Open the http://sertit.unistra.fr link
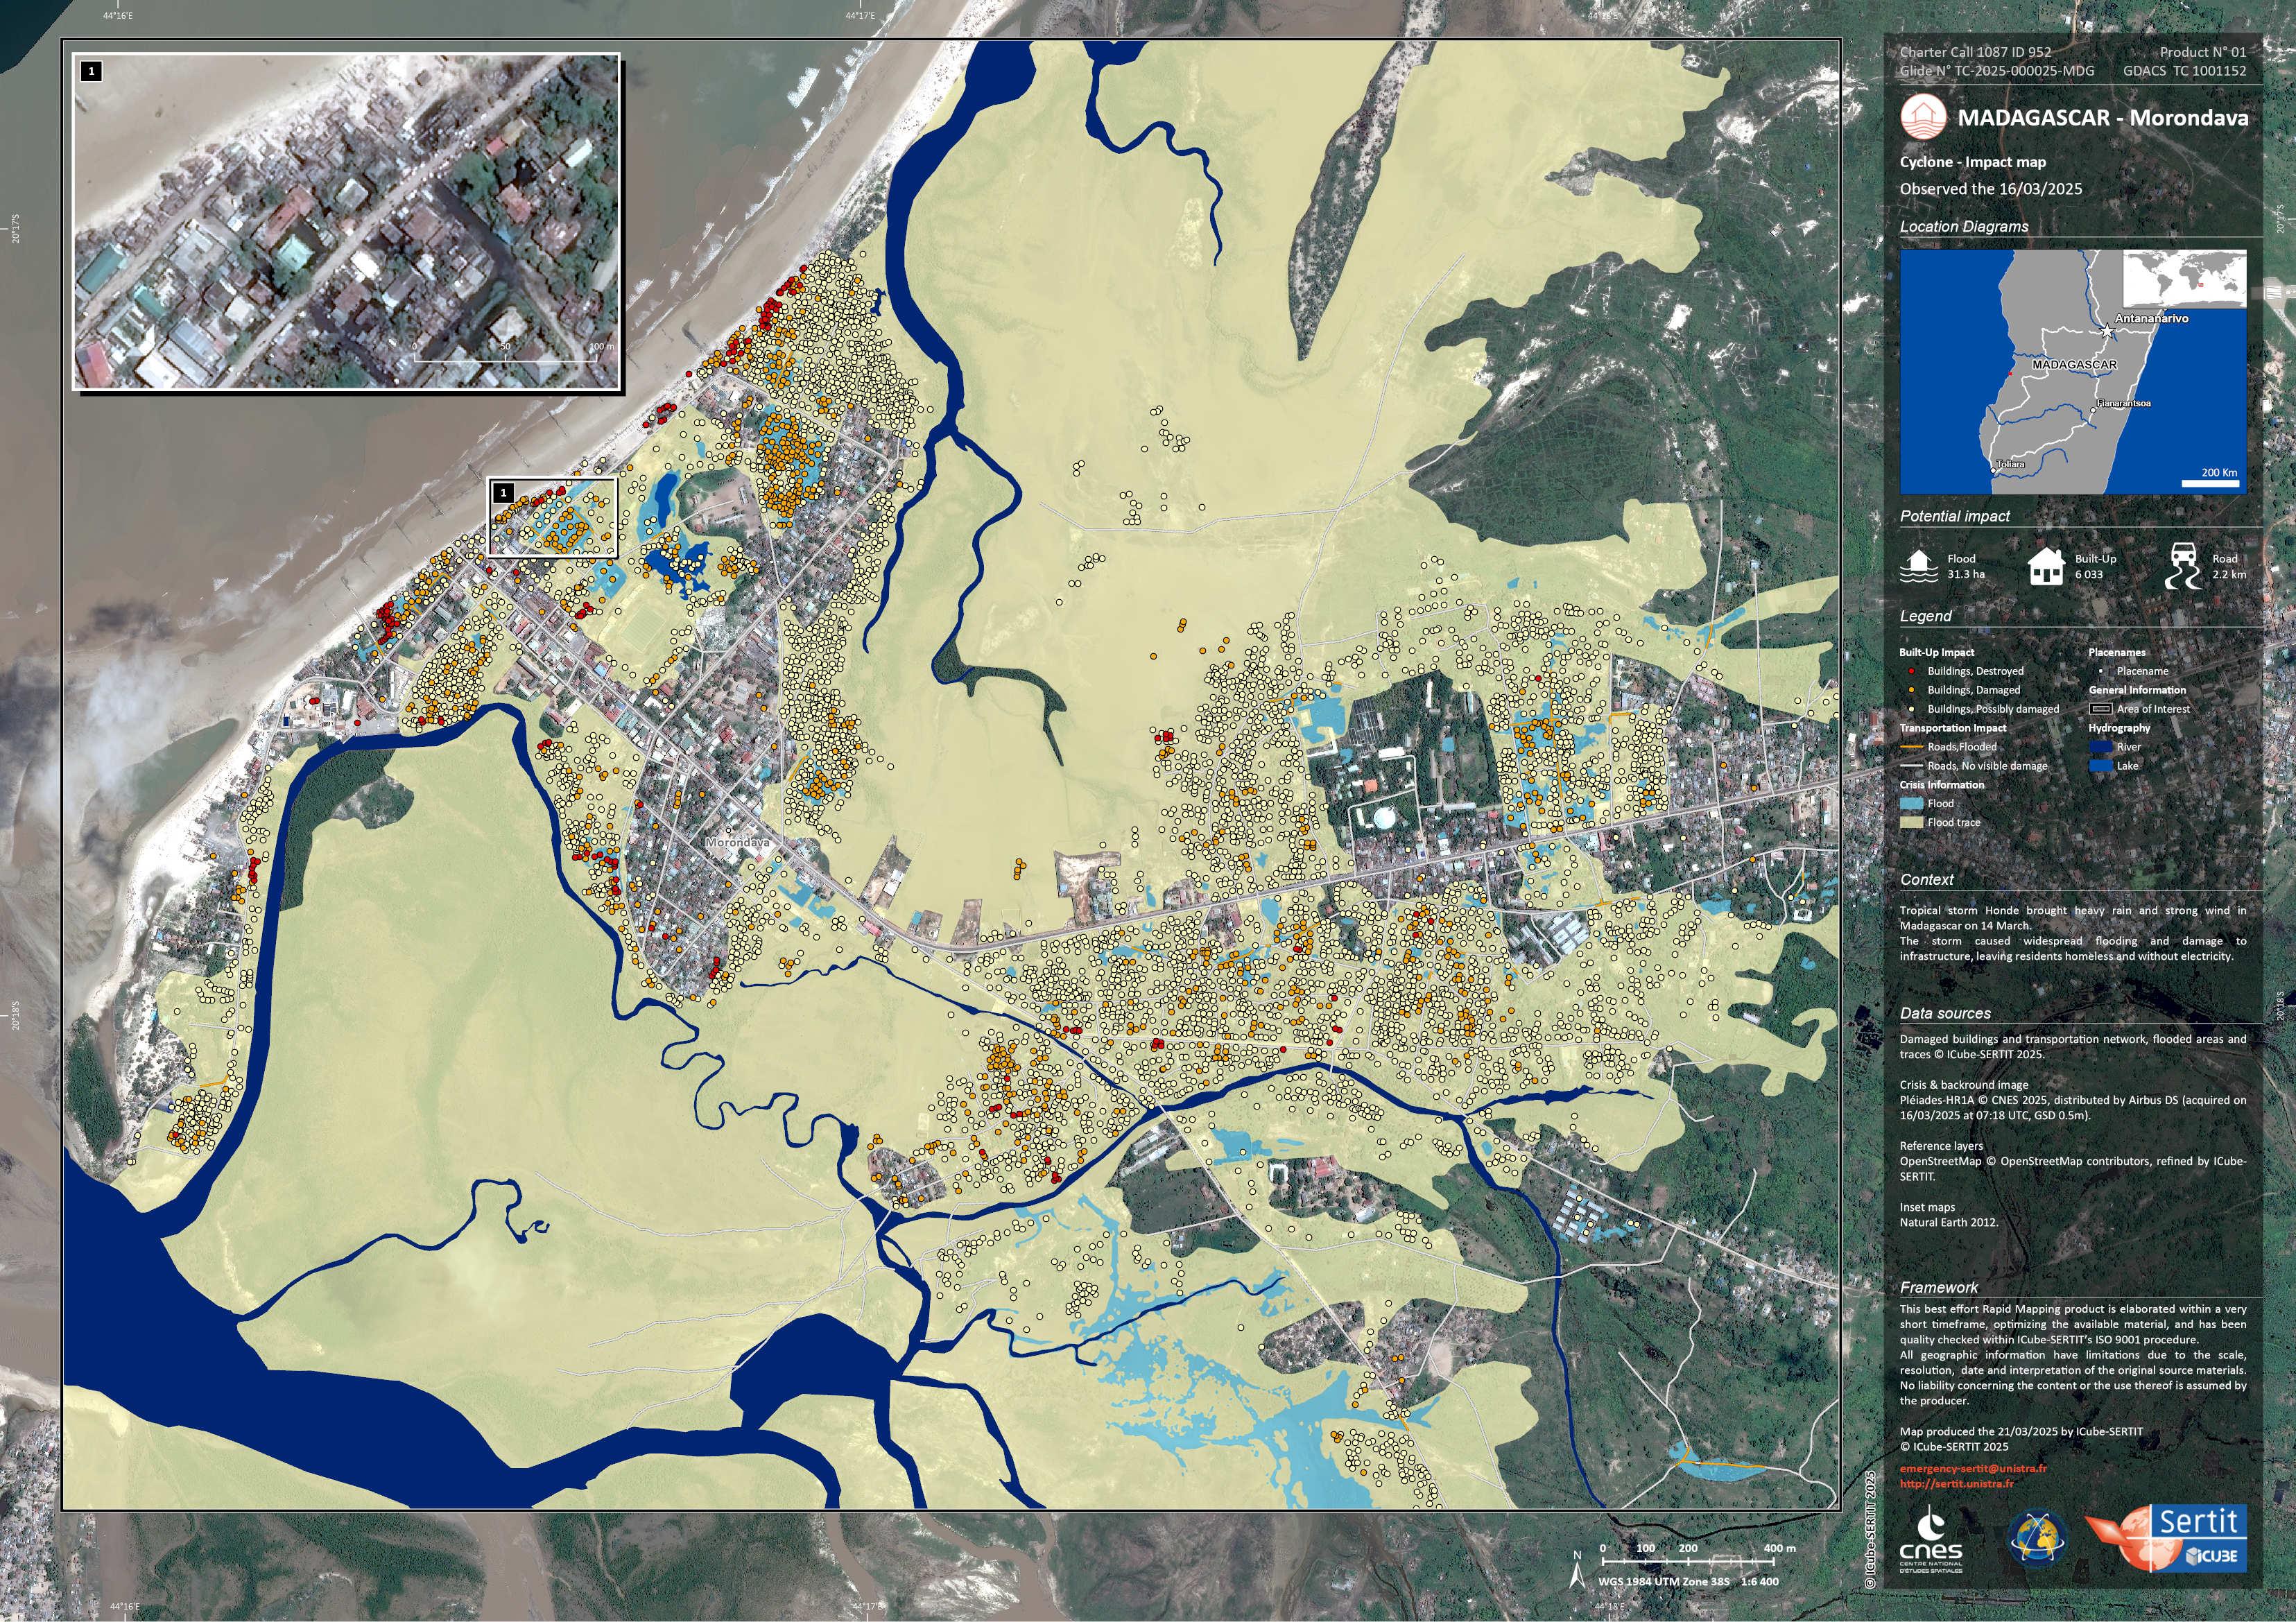Viewport: 2296px width, 1622px height. point(1956,1484)
